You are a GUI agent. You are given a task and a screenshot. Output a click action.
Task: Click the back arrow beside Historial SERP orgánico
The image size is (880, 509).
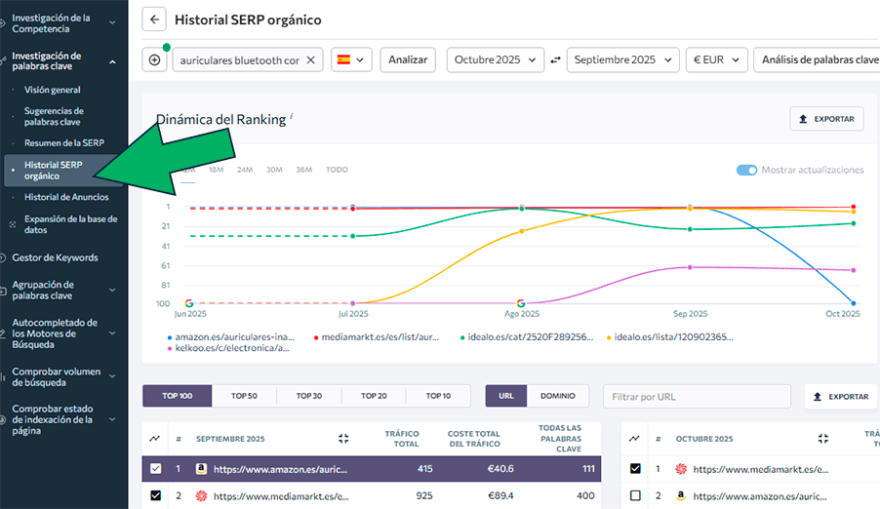point(154,20)
